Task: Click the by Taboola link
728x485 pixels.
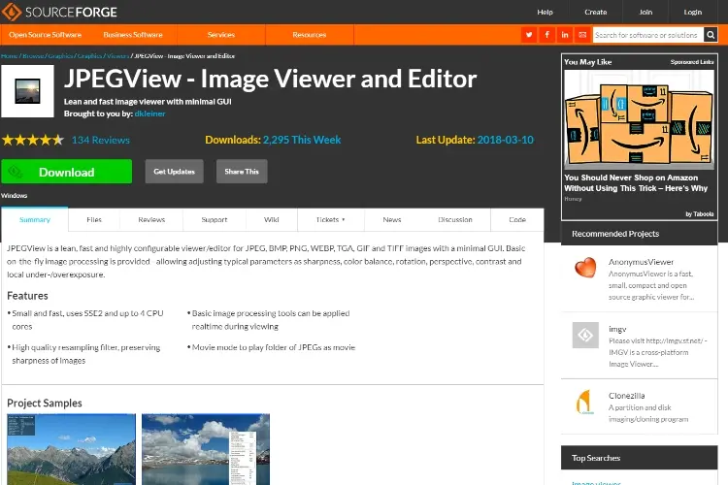Action: pos(699,214)
